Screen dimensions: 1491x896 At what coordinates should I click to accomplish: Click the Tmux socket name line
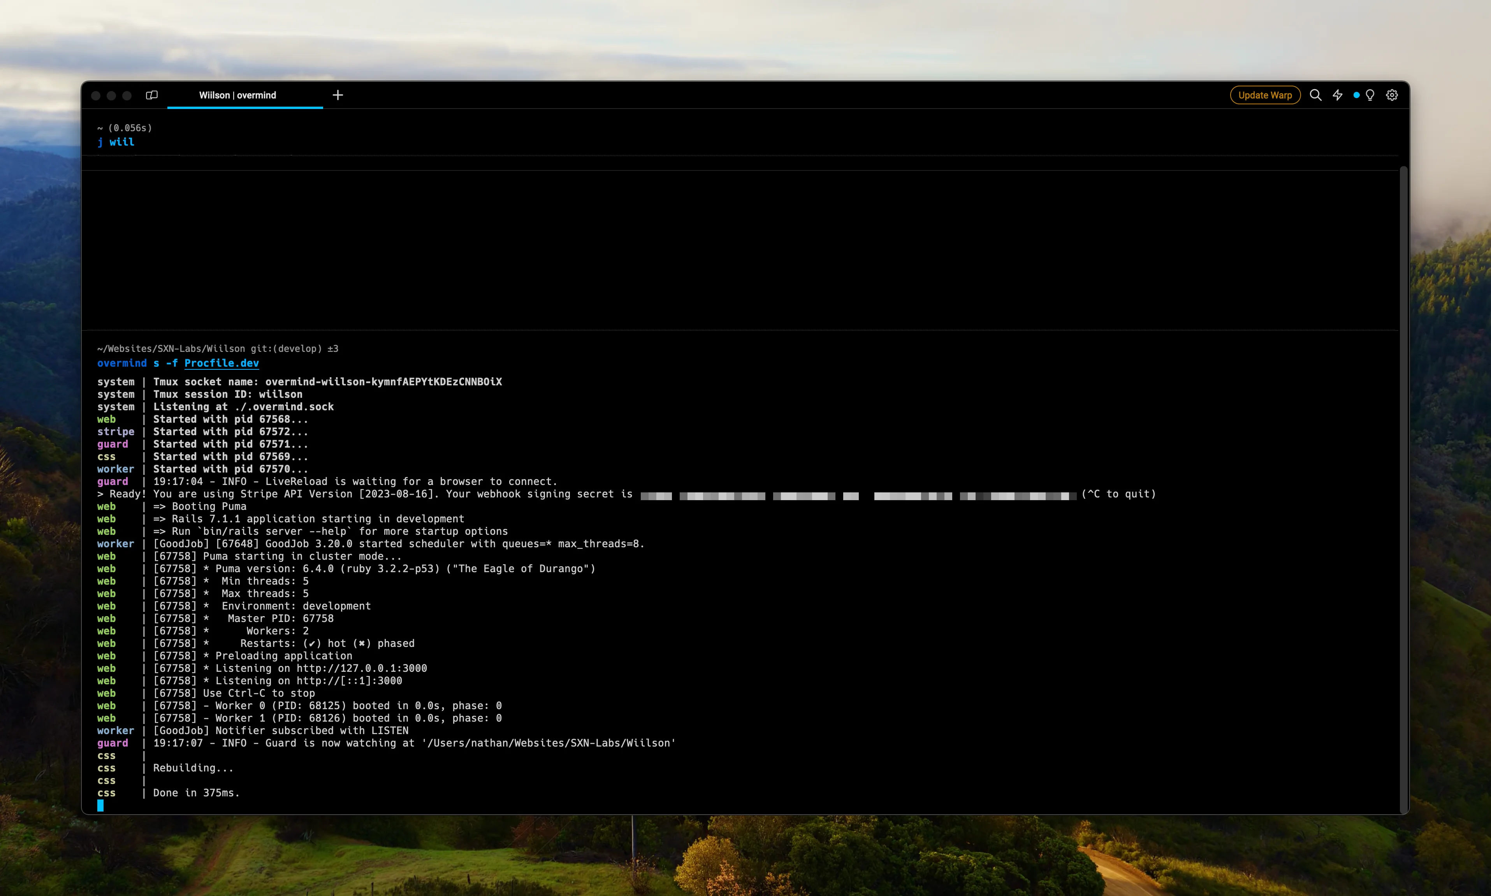[327, 381]
